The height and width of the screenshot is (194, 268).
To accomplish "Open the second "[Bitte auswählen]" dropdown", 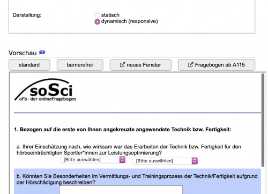I will [x=165, y=161].
